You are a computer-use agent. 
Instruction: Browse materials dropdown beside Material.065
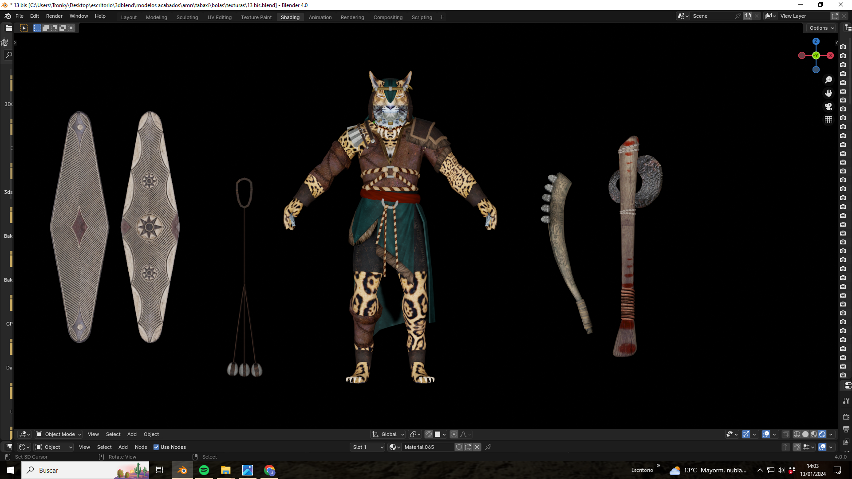(394, 447)
